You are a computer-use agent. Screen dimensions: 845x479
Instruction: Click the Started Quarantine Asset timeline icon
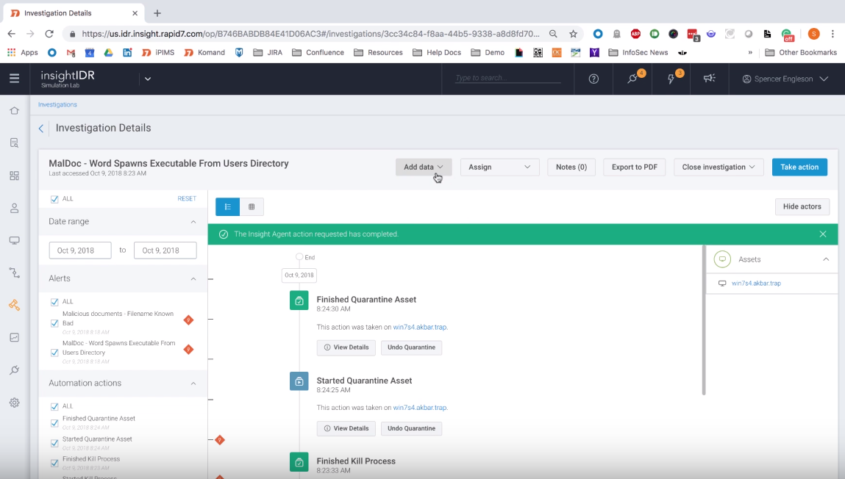[299, 381]
